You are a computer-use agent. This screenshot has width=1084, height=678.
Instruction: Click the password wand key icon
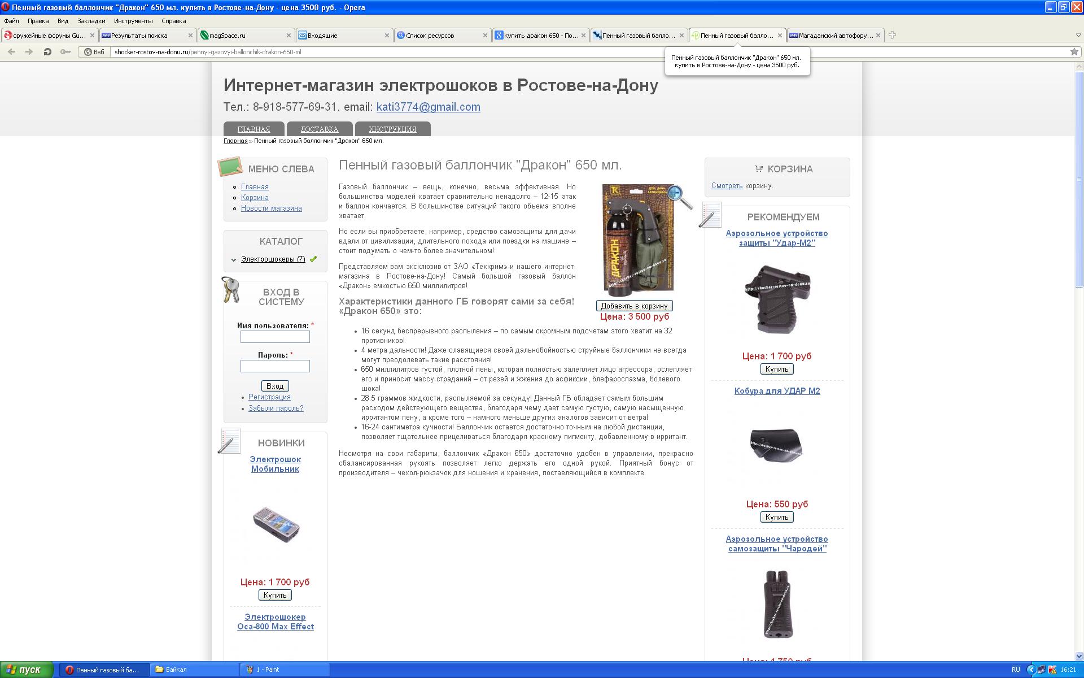coord(65,51)
